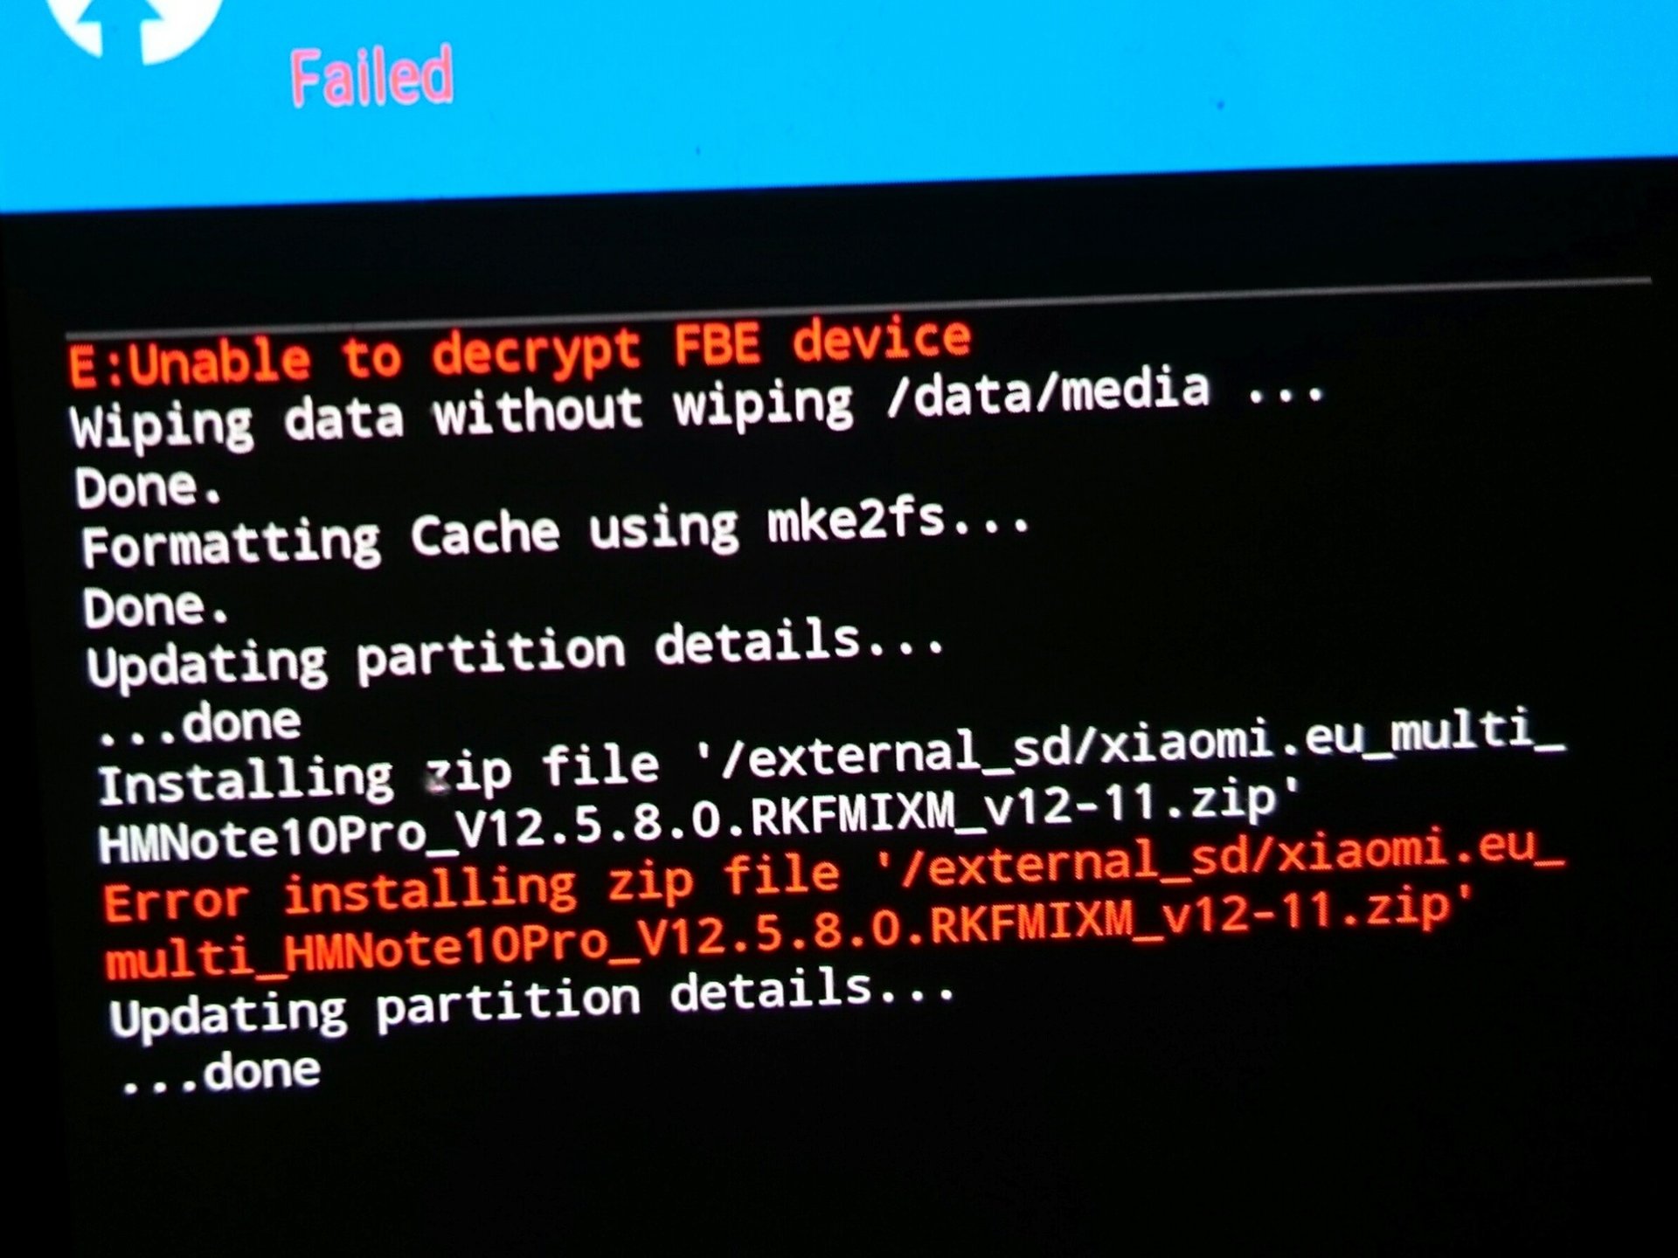Click the final '...done' log line
Screen dimensions: 1678x1258
click(x=220, y=1074)
